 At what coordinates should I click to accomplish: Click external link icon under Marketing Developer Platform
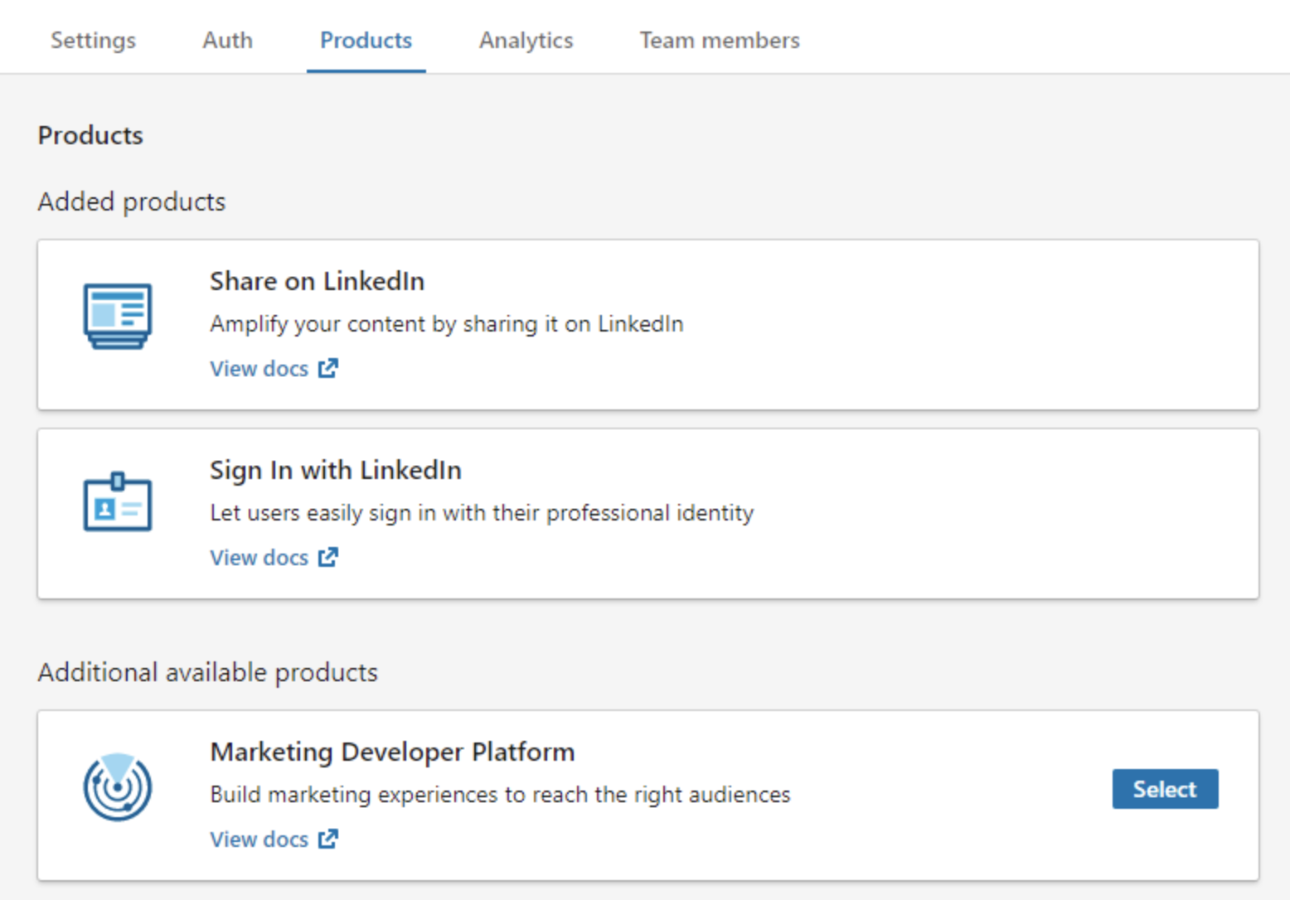coord(328,839)
